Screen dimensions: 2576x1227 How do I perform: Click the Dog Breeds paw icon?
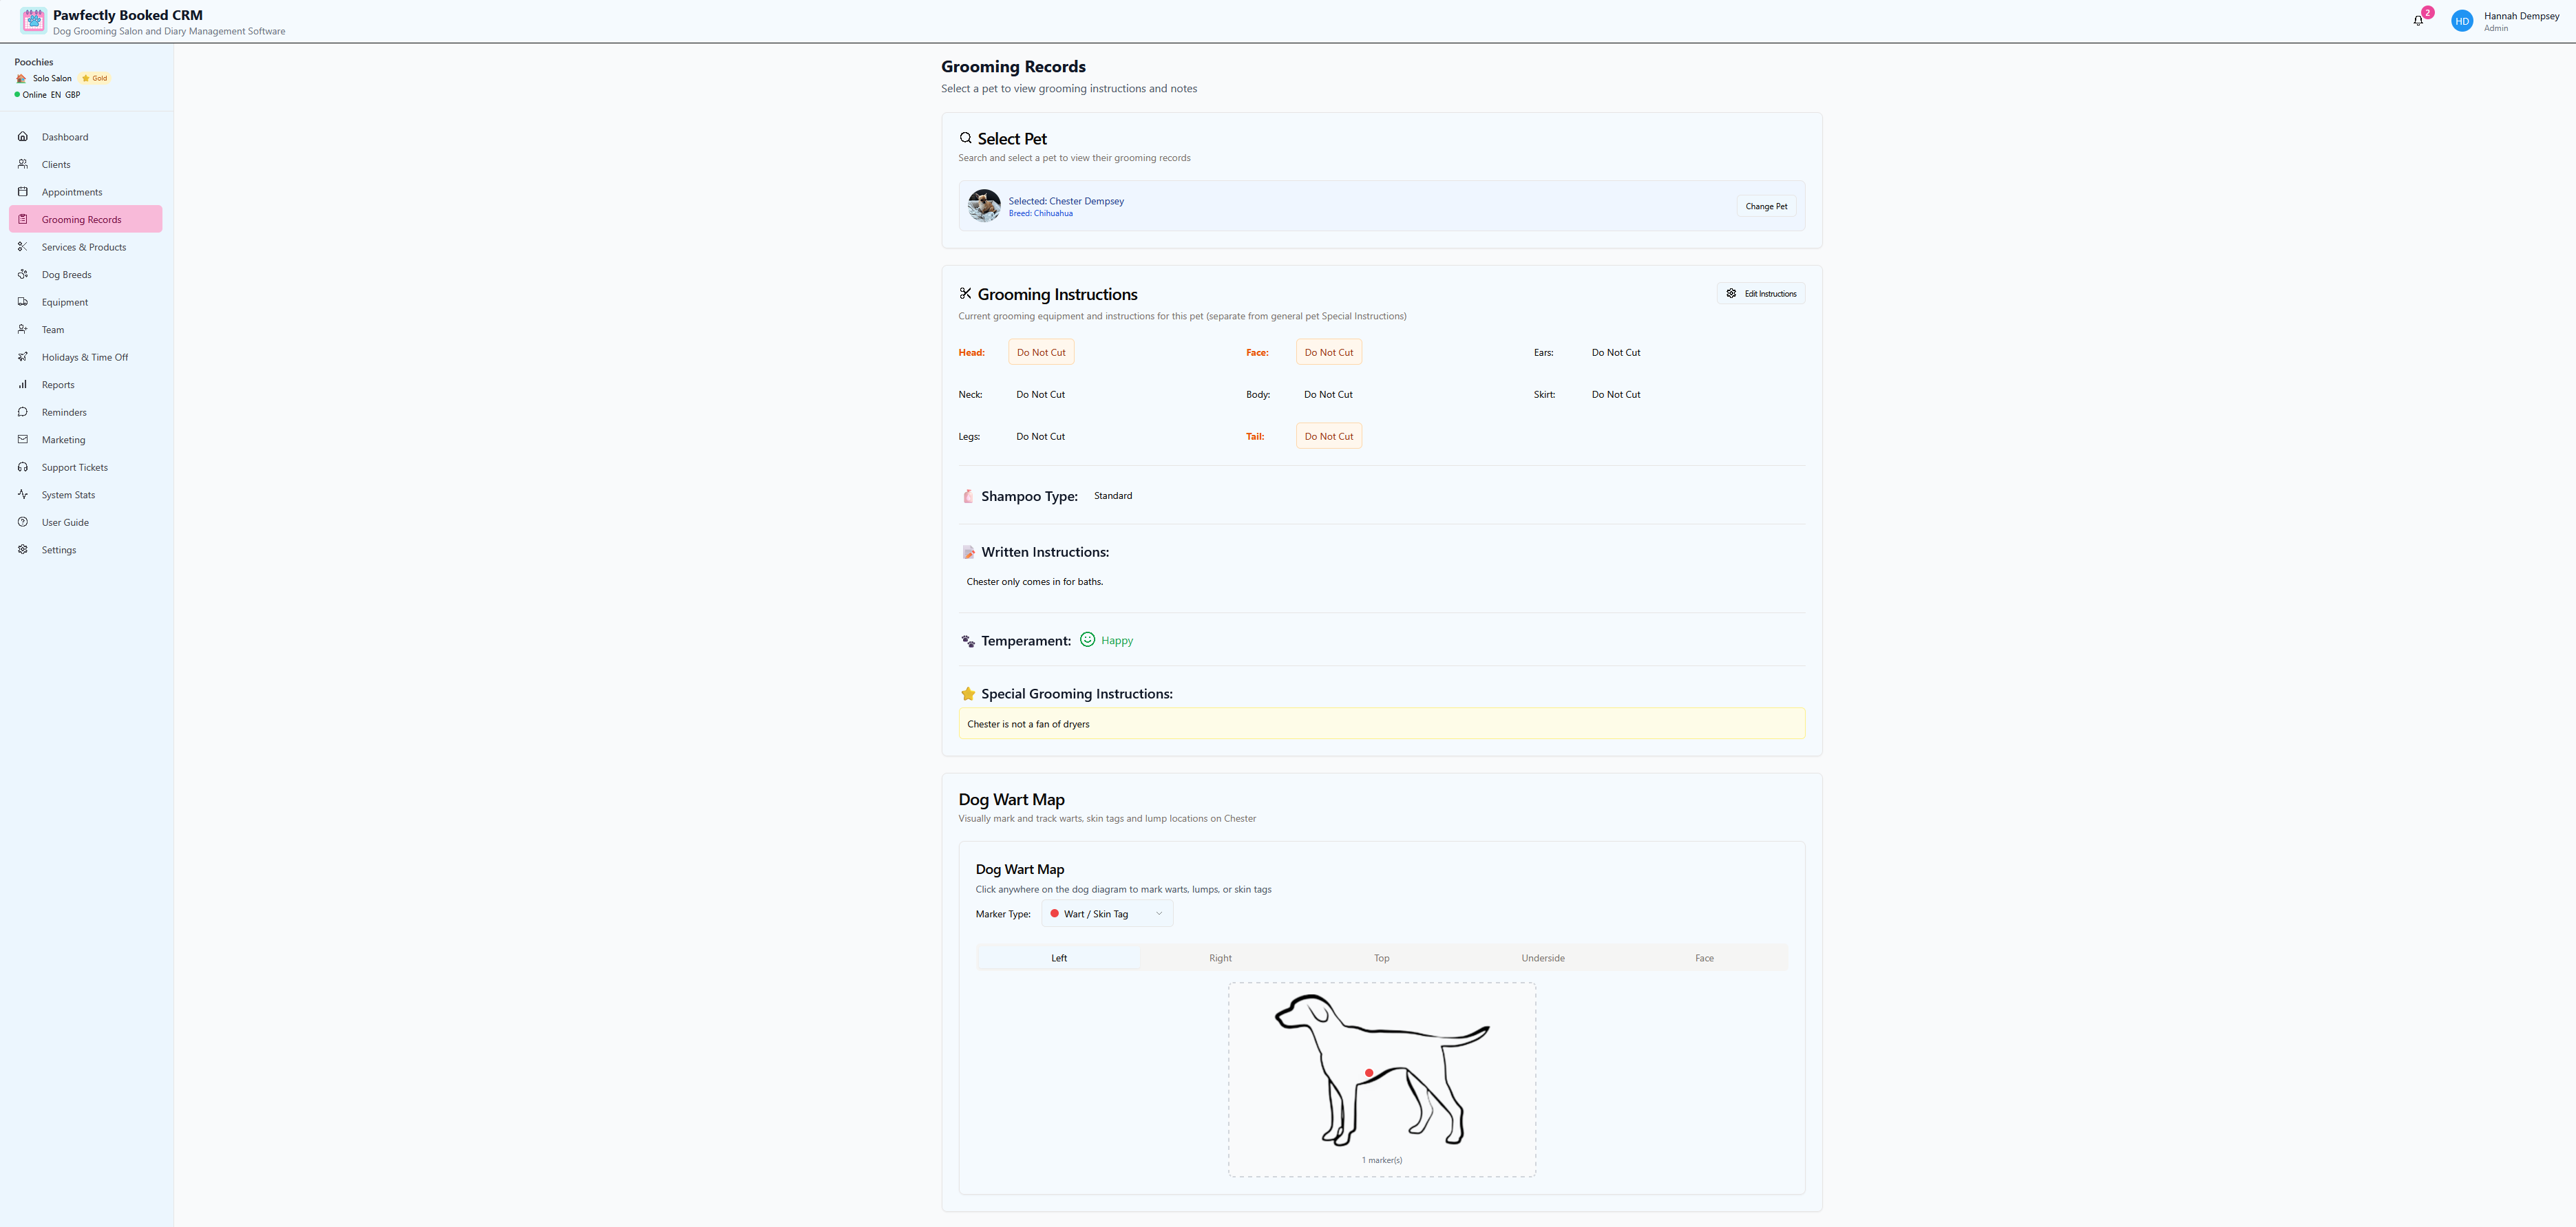(23, 274)
